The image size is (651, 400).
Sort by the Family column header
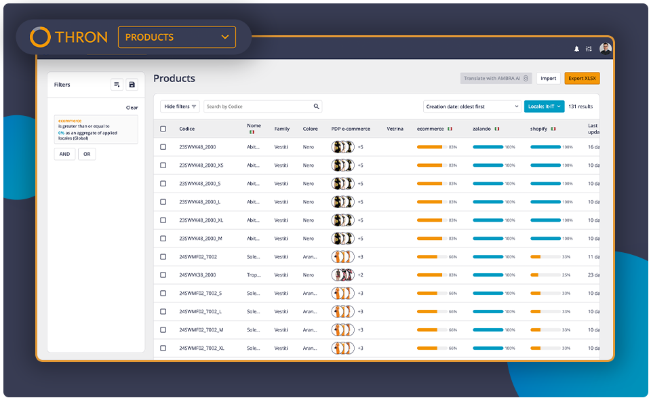click(282, 129)
